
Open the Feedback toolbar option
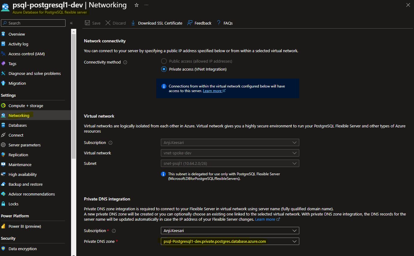pos(199,23)
